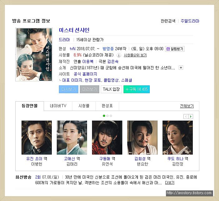Open the 공식 홈페이지 link
This screenshot has width=219, height=201.
click(x=85, y=74)
